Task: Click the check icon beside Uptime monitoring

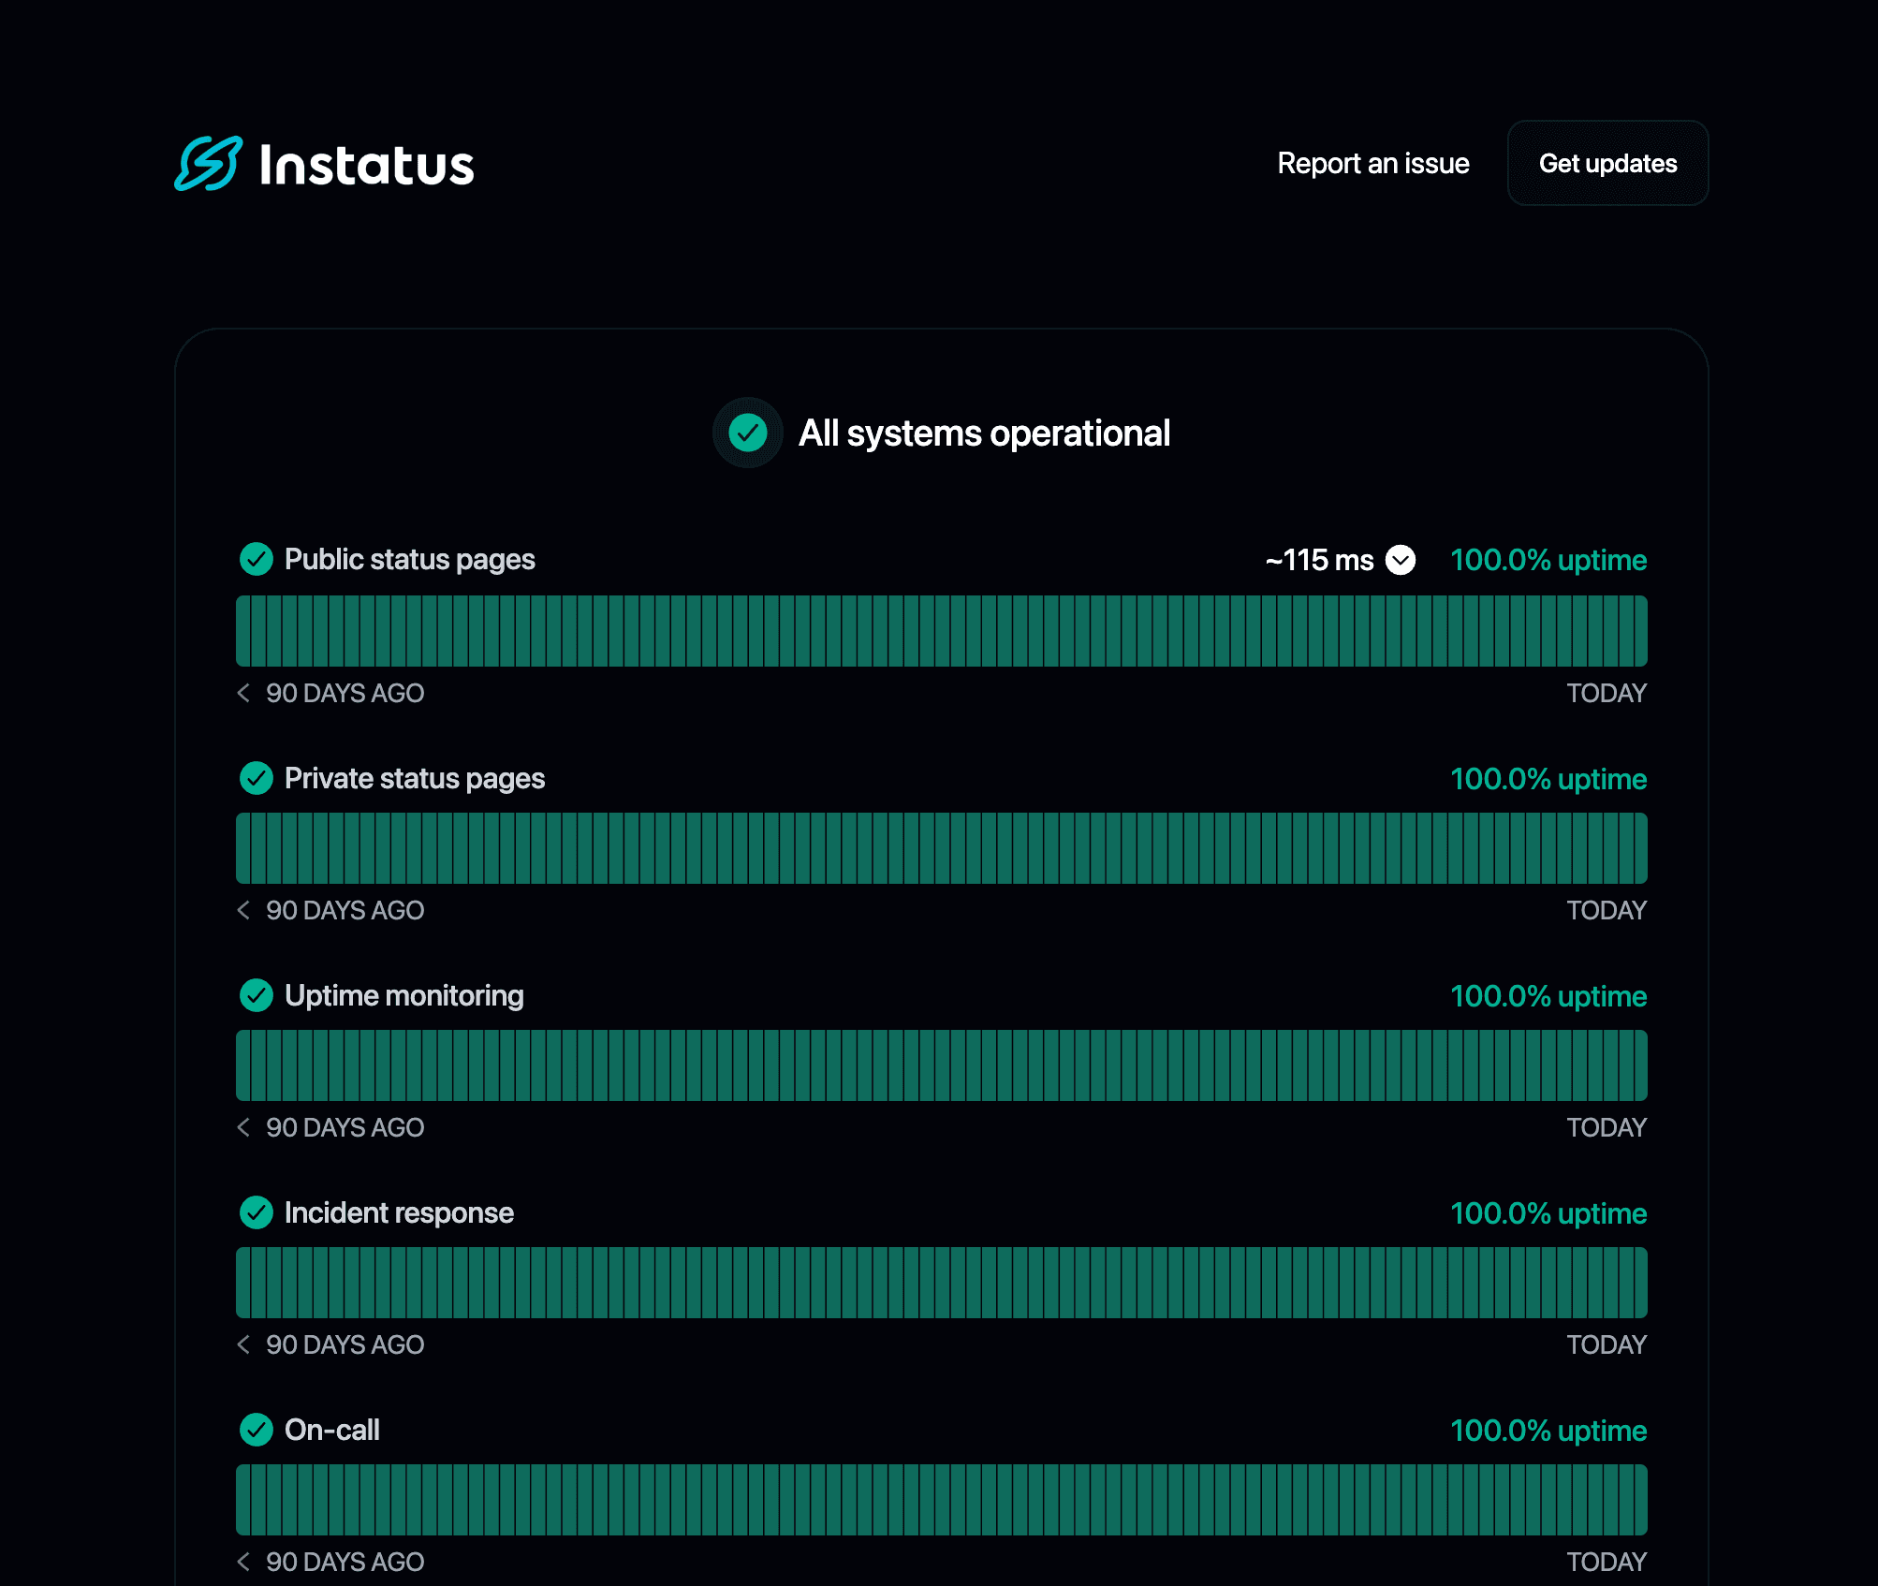Action: point(256,995)
